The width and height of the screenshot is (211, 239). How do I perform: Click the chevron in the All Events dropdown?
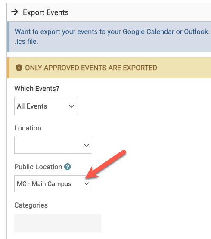click(x=71, y=106)
